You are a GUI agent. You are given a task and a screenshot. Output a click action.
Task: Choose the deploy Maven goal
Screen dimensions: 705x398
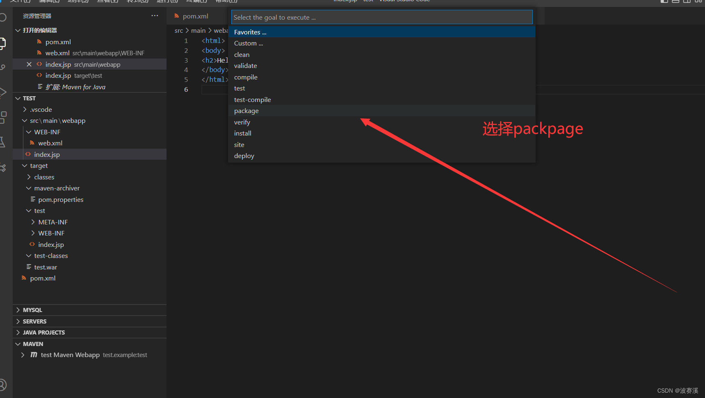tap(381, 156)
